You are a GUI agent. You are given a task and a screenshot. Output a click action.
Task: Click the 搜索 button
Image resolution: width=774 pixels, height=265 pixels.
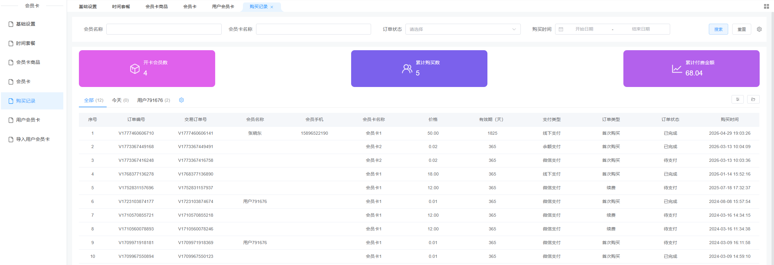[x=718, y=29]
